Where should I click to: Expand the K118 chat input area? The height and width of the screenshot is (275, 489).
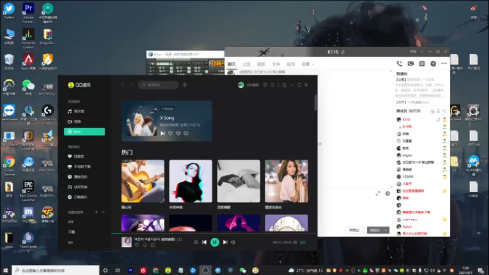(x=378, y=194)
